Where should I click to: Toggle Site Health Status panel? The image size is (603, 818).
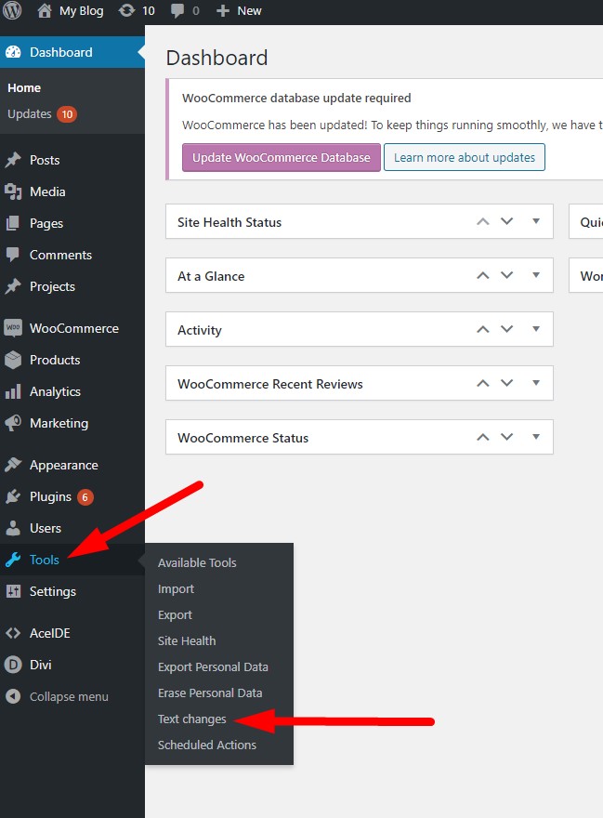[536, 222]
